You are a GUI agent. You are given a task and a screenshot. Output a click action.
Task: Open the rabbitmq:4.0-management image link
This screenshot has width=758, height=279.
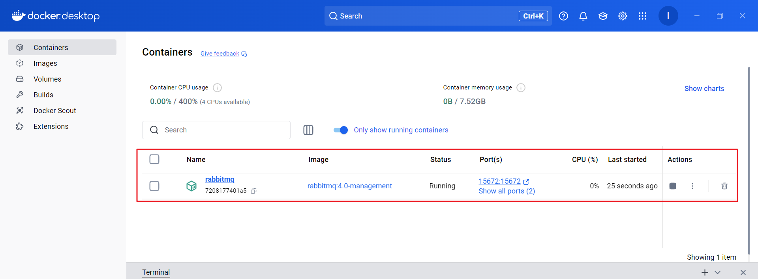[x=350, y=186]
